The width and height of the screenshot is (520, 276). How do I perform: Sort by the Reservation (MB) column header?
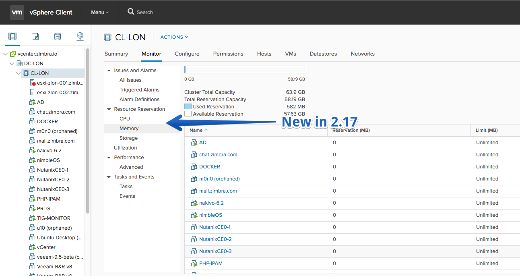[351, 131]
